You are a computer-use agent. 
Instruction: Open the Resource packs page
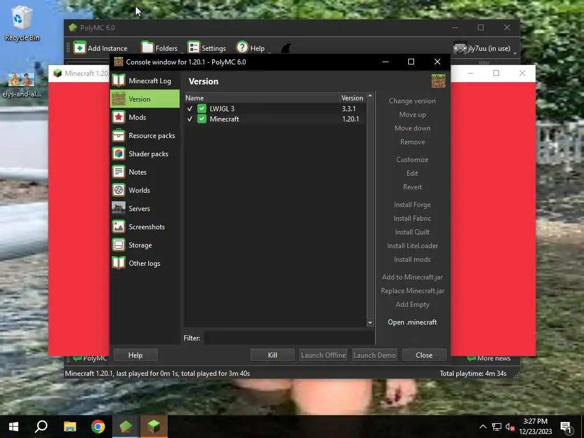click(x=144, y=136)
